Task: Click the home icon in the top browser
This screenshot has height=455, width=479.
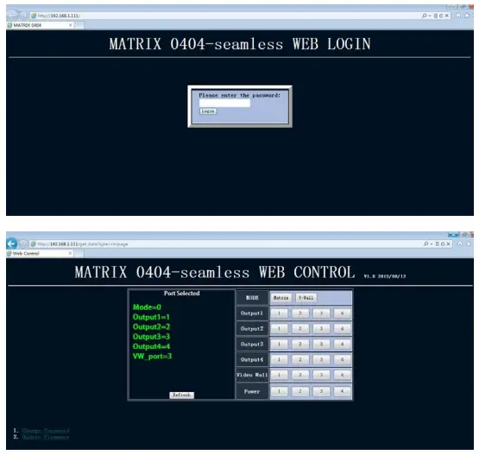Action: pos(458,16)
